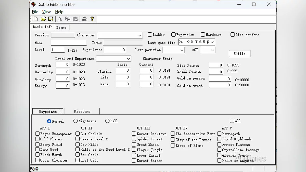Screen dimensions: 306x172
Task: Click the Dexterity value field
Action: 63,72
